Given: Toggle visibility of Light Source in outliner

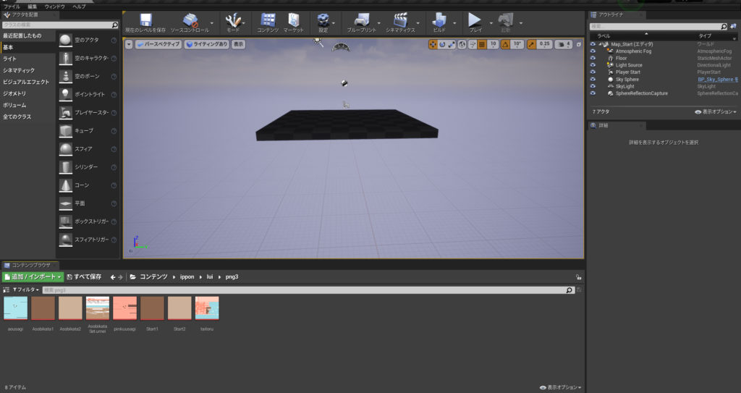Looking at the screenshot, I should click(593, 65).
